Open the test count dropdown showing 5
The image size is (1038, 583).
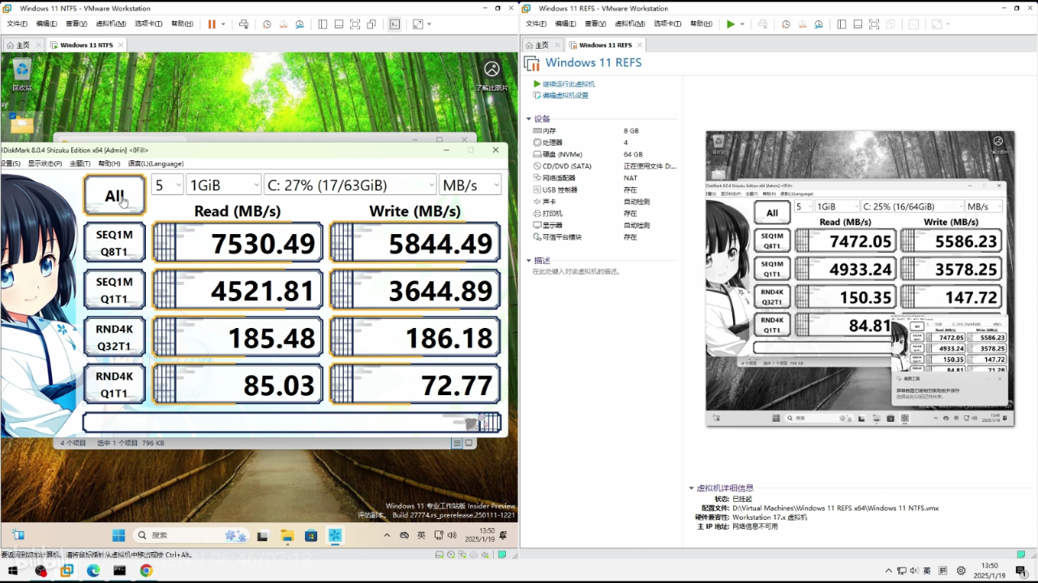[168, 185]
